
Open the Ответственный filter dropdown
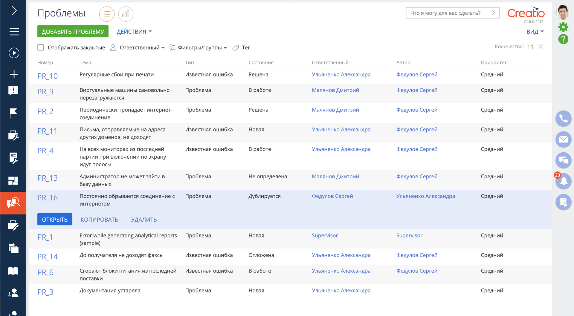(138, 47)
